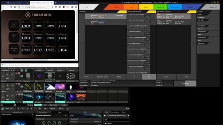Click the Outgoing IP field in Location panel
The height and width of the screenshot is (125, 223).
click(x=208, y=29)
